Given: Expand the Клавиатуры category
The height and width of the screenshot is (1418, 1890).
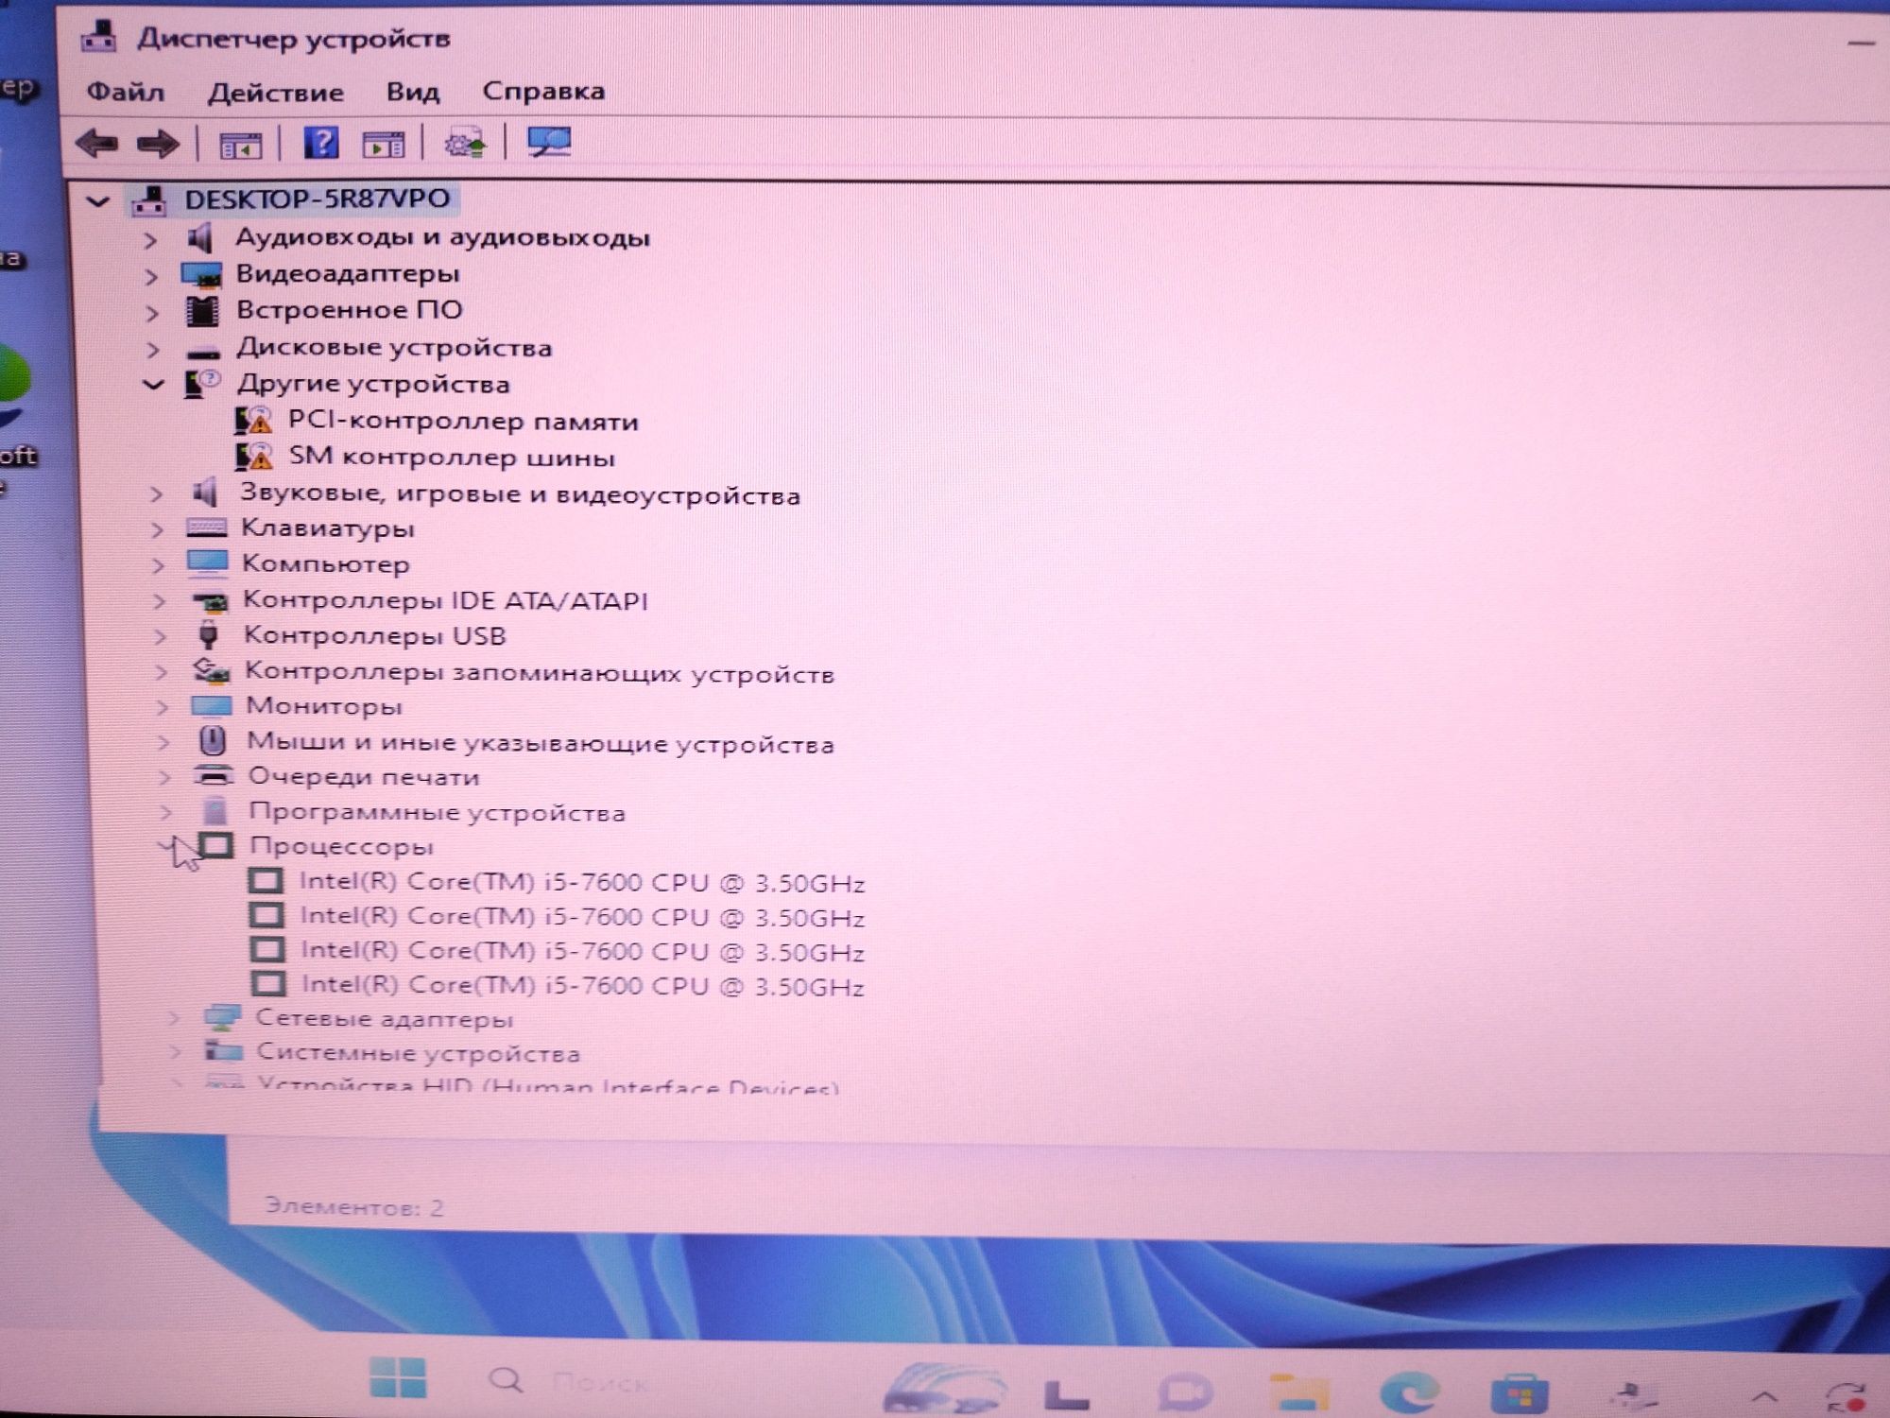Looking at the screenshot, I should 157,529.
